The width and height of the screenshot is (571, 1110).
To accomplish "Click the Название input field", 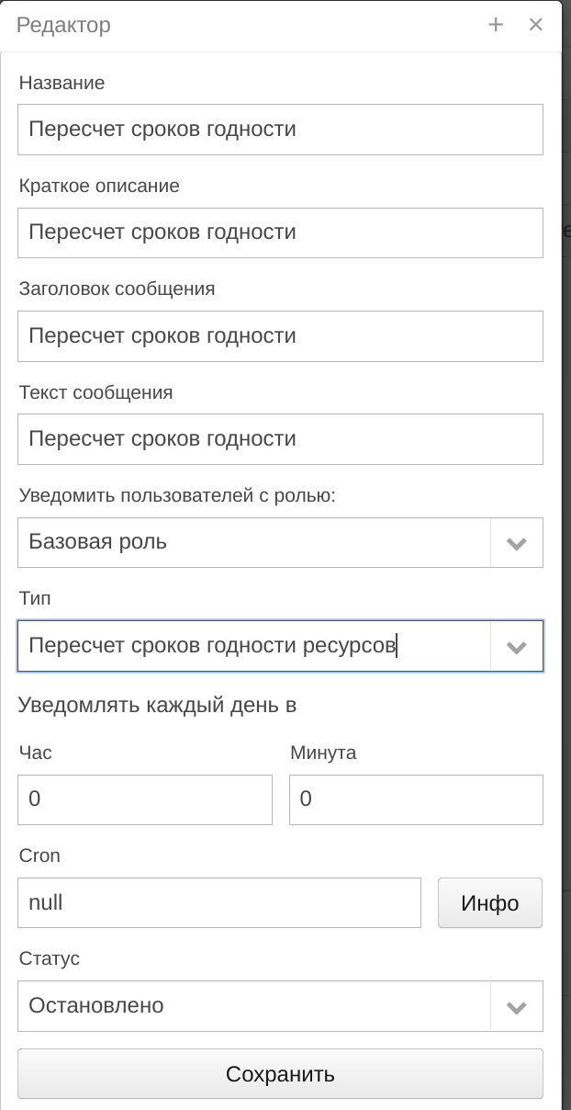I will click(280, 129).
